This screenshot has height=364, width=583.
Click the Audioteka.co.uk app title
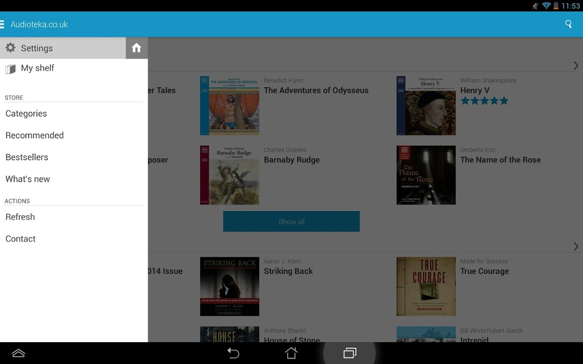point(39,24)
